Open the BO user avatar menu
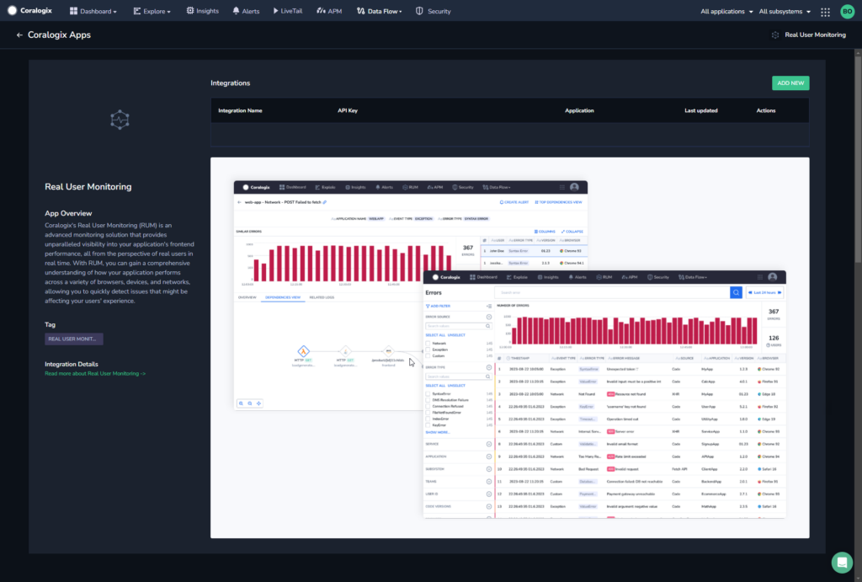The height and width of the screenshot is (582, 862). click(x=847, y=11)
